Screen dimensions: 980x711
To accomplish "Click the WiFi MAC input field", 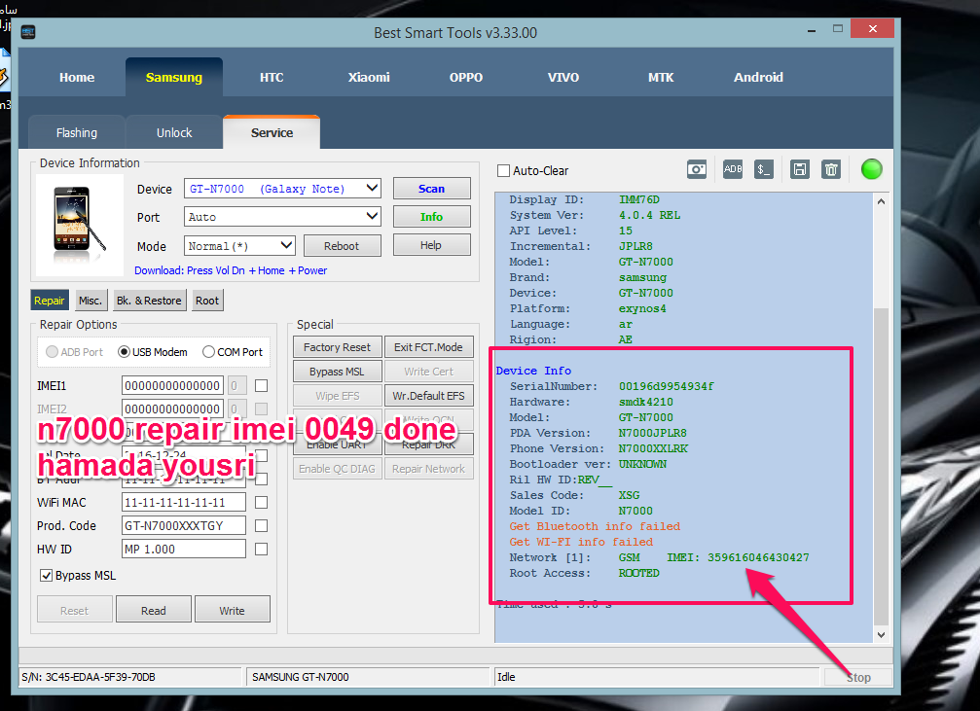I will [x=183, y=502].
